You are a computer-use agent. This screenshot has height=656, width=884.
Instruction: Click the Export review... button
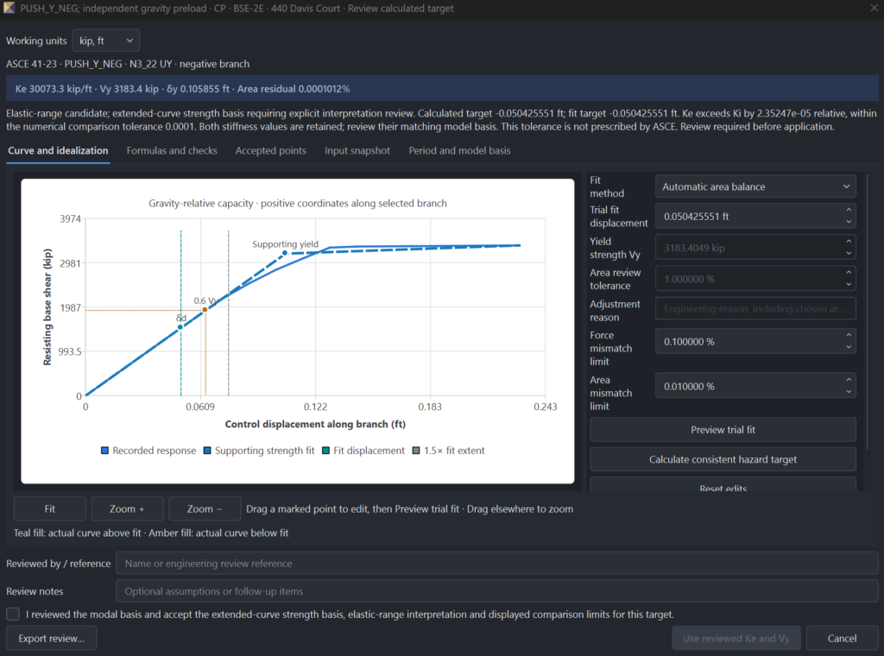coord(51,638)
